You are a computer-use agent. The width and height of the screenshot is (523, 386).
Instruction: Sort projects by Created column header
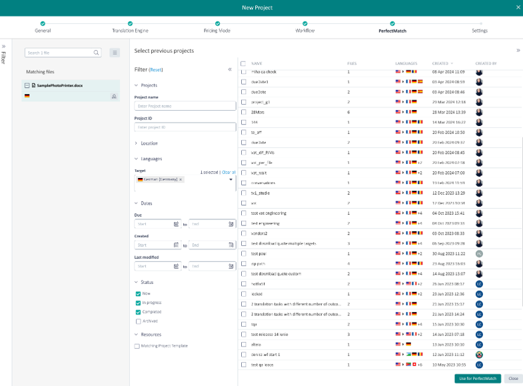point(440,63)
